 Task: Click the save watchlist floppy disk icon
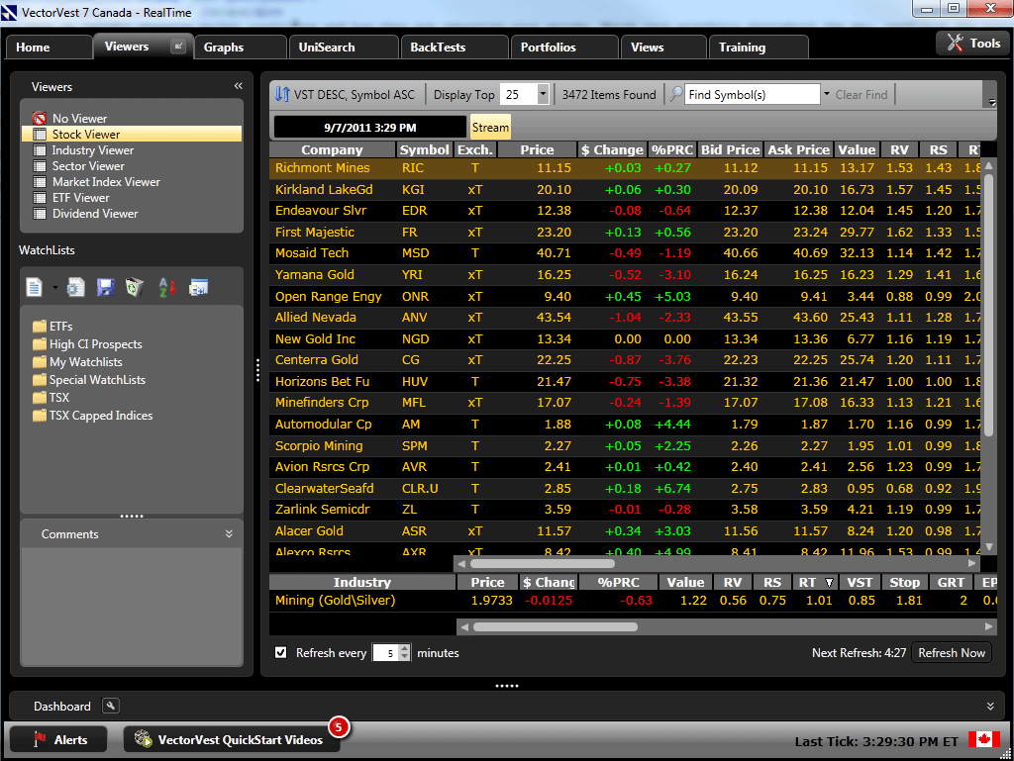pyautogui.click(x=105, y=288)
